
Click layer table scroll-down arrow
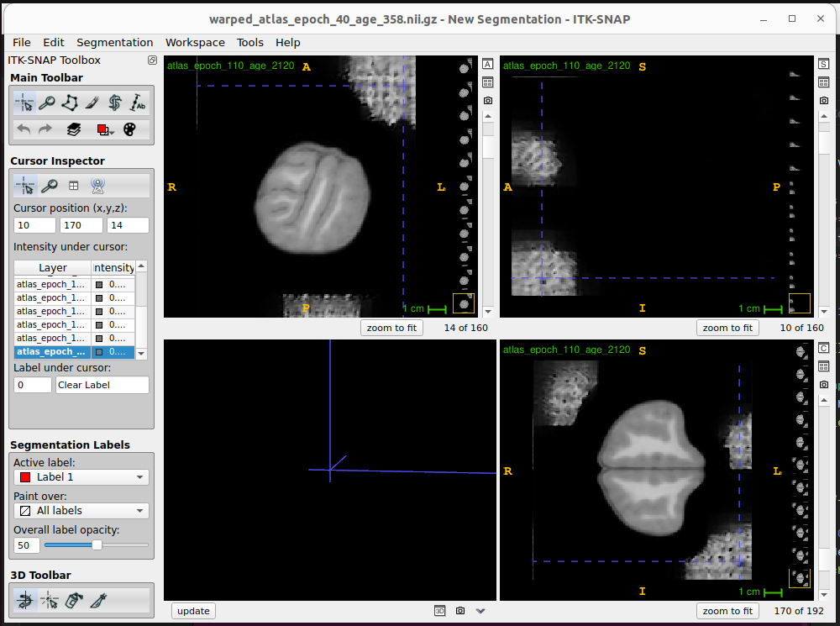click(141, 354)
